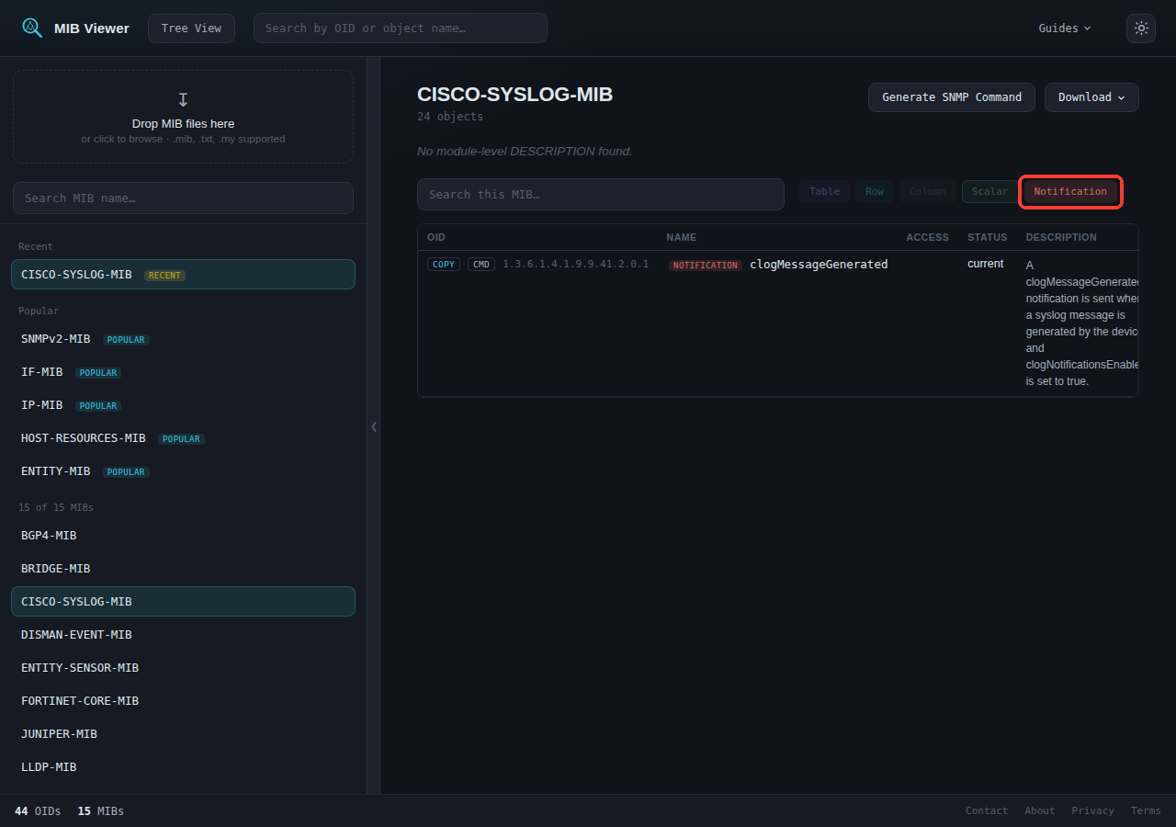
Task: Click the MIB Viewer title text
Action: pyautogui.click(x=92, y=28)
